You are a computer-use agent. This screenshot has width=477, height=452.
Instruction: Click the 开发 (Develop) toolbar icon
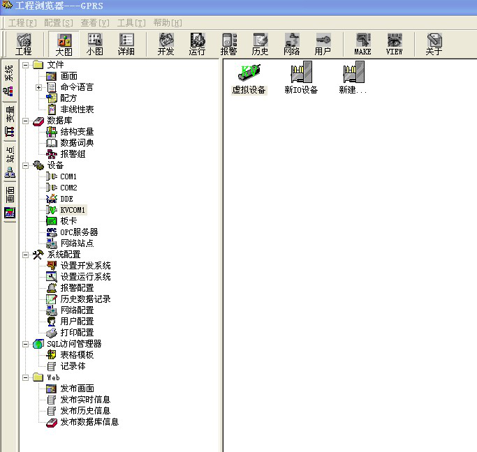click(x=166, y=43)
